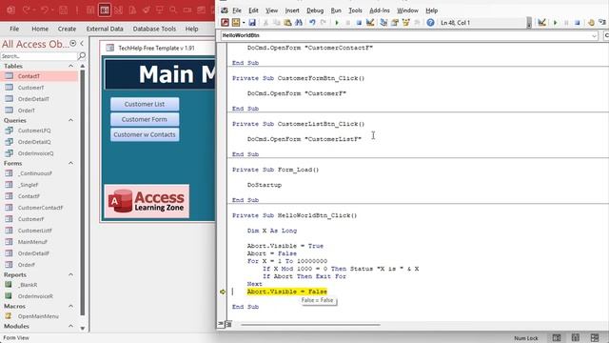Image resolution: width=609 pixels, height=343 pixels.
Task: Click the Save icon in Access title bar
Action: [x=64, y=10]
